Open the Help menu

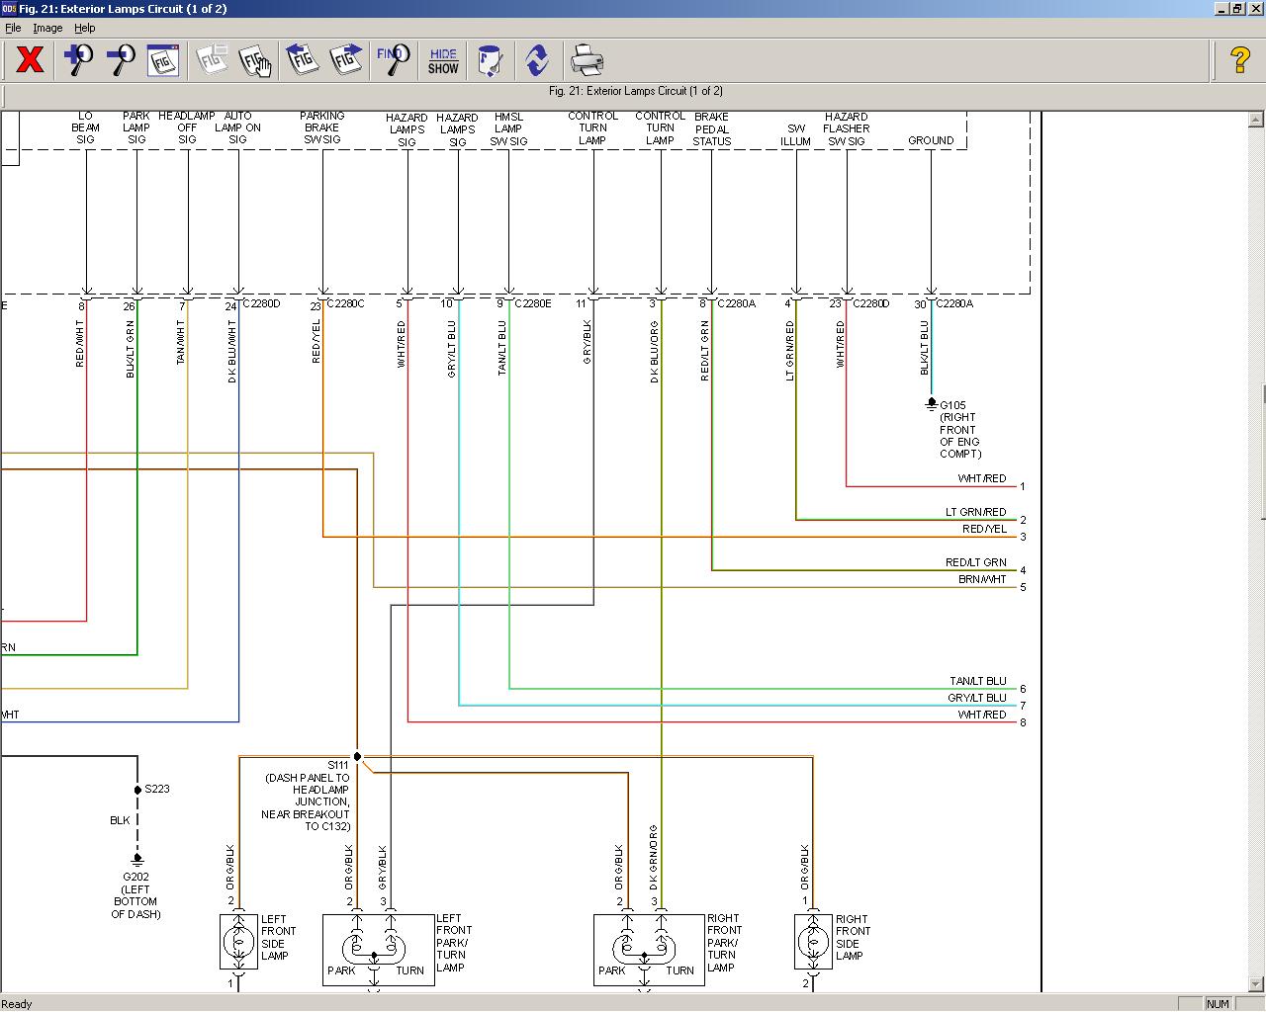coord(85,28)
